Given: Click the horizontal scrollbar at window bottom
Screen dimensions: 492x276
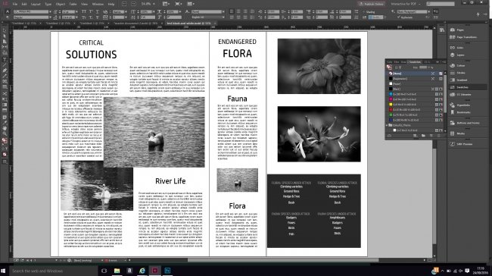Looking at the screenshot, I should [282, 260].
